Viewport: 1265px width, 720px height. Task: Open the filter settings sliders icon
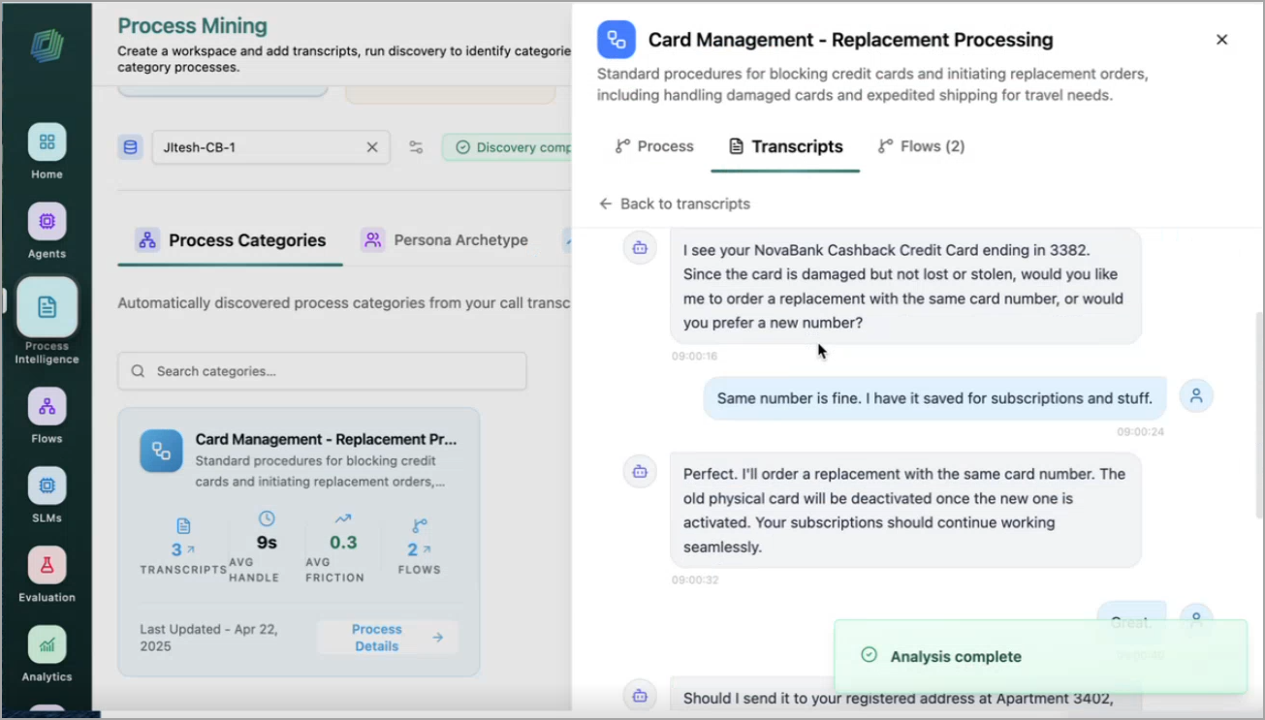tap(416, 147)
